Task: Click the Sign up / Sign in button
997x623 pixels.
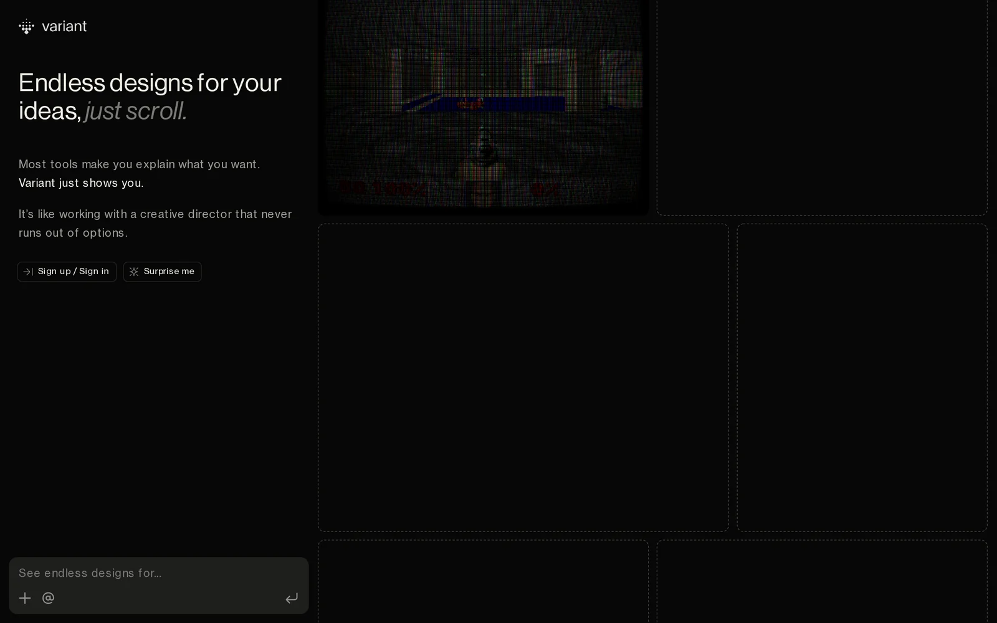Action: point(67,272)
